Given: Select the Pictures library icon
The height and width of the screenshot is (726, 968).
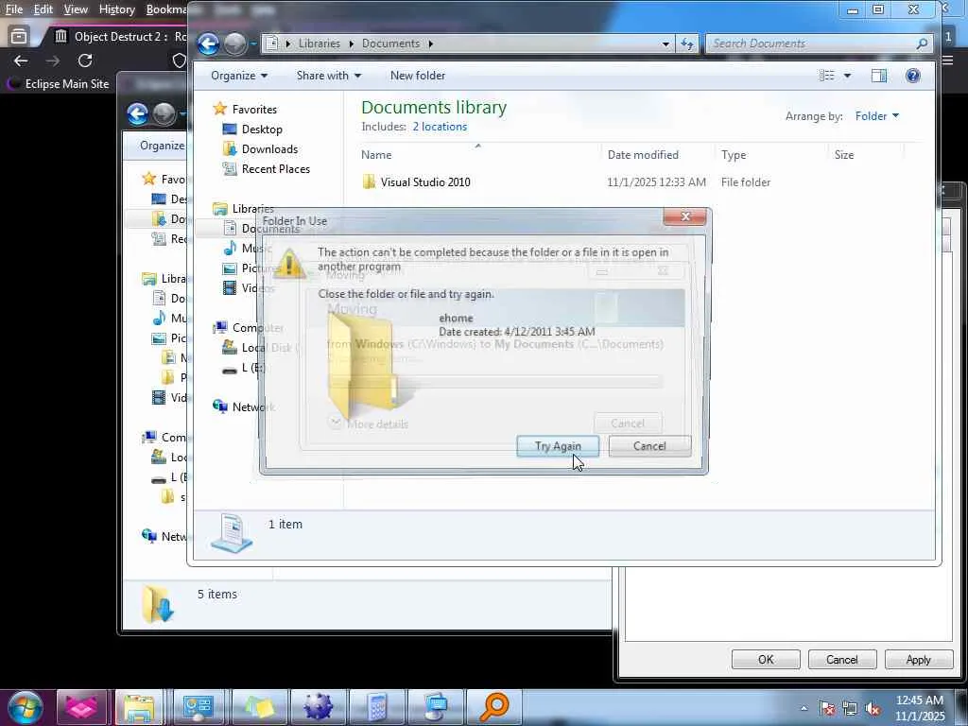Looking at the screenshot, I should [x=230, y=268].
